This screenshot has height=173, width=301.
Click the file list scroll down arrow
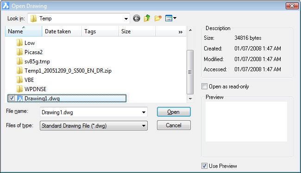[x=190, y=99]
